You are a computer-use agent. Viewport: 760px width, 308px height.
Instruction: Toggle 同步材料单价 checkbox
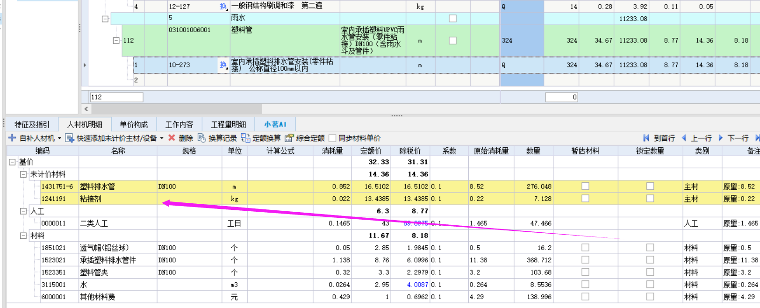point(332,138)
